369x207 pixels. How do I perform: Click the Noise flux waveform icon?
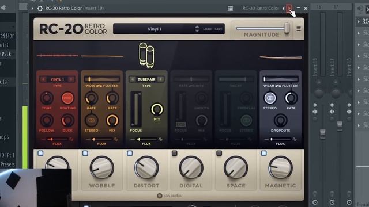(x=71, y=139)
